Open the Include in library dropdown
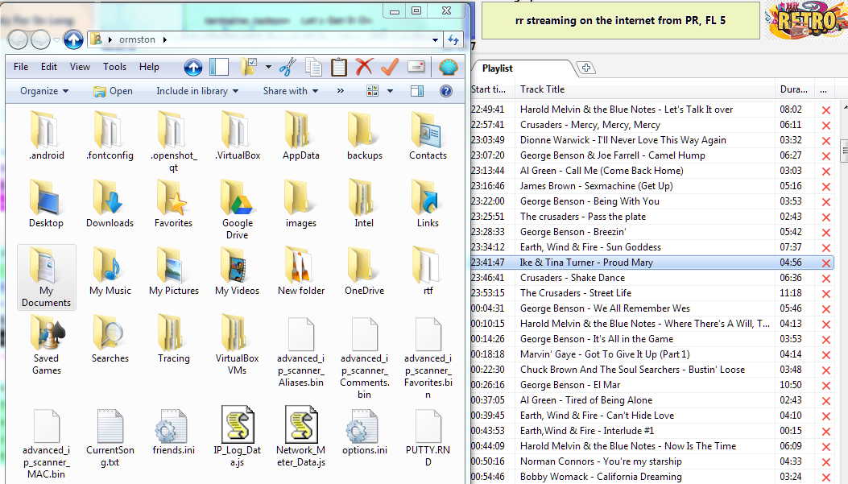The width and height of the screenshot is (848, 484). (x=197, y=91)
